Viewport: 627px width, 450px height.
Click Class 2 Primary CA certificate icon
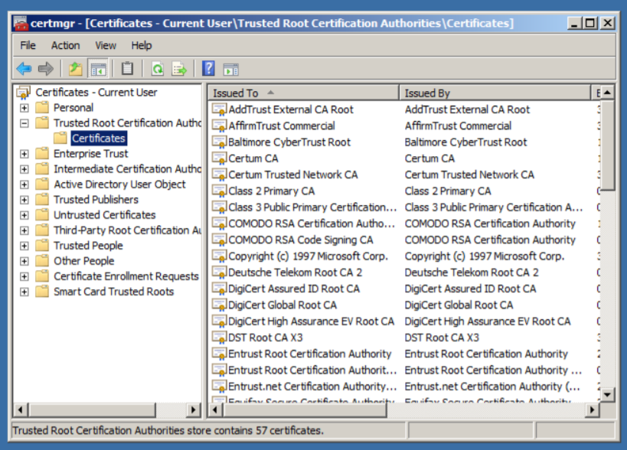(219, 191)
